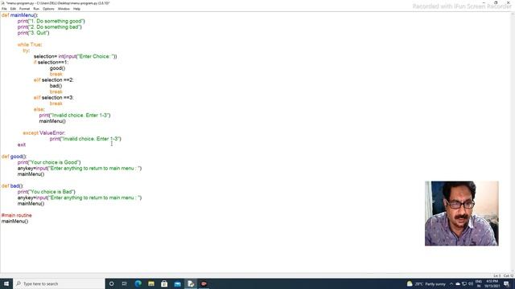Click 'print("You choice is Bad")' line
The image size is (515, 289).
tap(47, 192)
